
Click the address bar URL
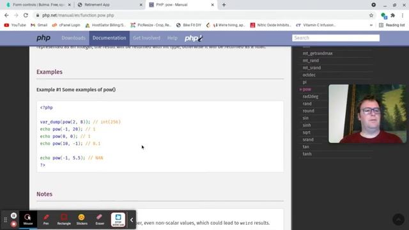click(x=78, y=15)
